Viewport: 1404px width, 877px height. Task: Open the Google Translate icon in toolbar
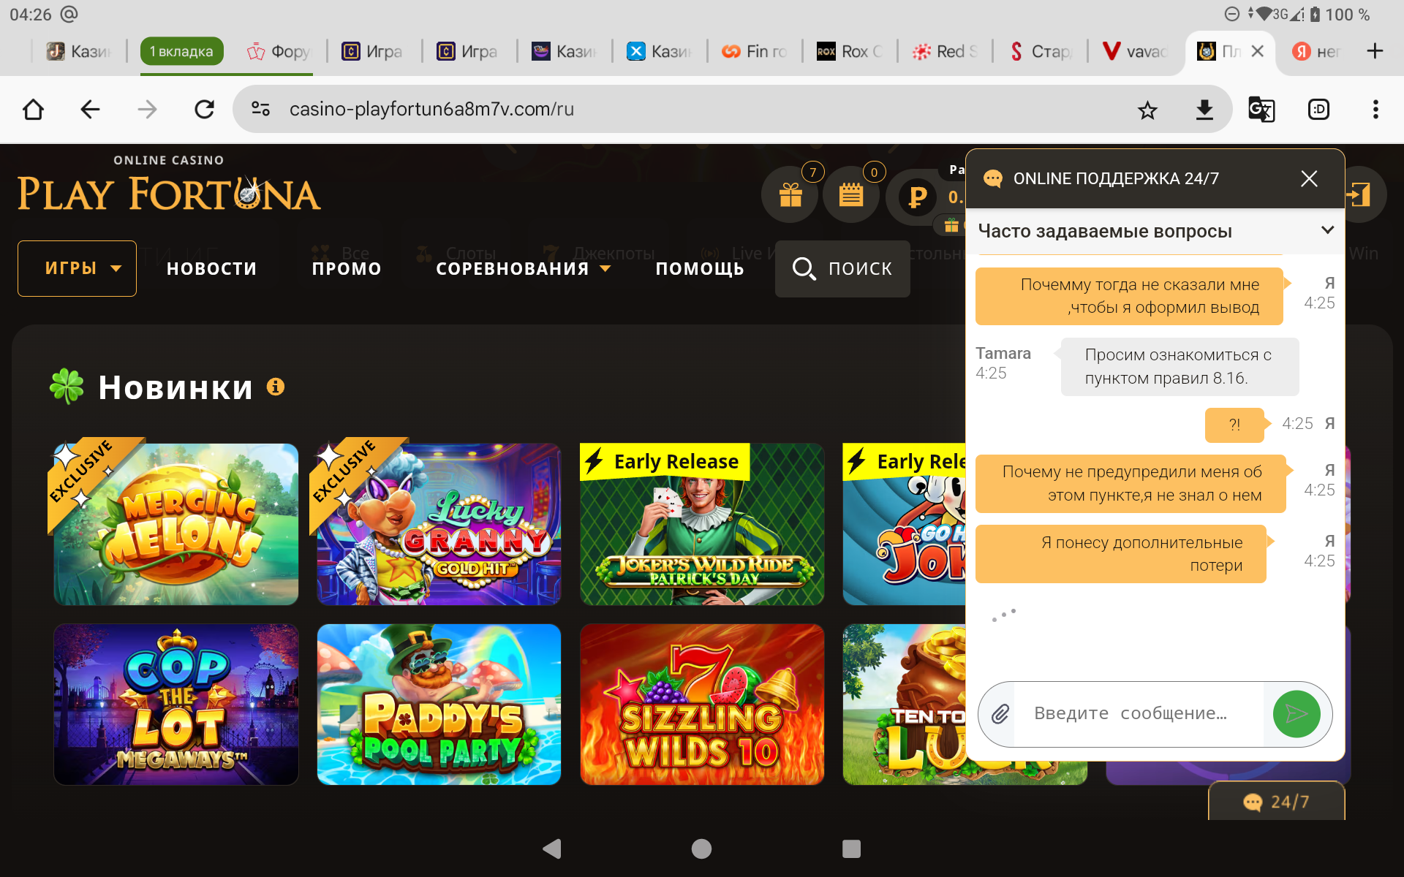(x=1261, y=110)
